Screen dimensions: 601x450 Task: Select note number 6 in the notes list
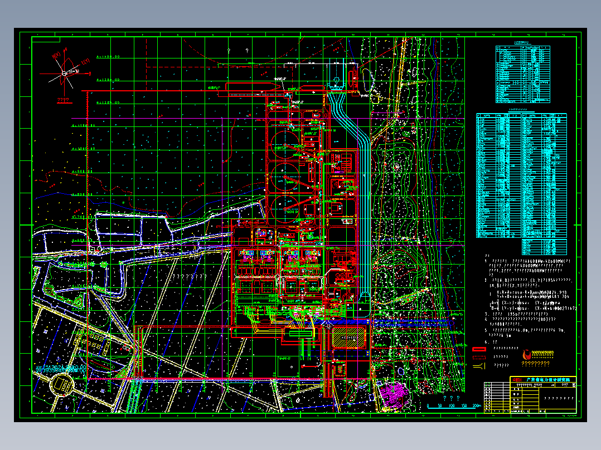pyautogui.click(x=491, y=342)
